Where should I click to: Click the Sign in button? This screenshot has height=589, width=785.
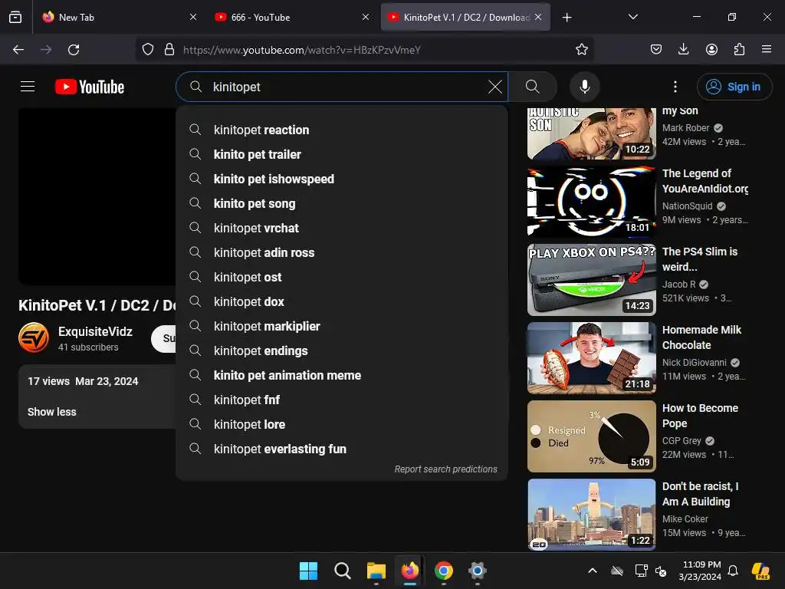point(734,87)
